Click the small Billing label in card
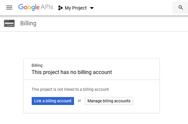Viewport: 188px width, 124px height. [37, 65]
